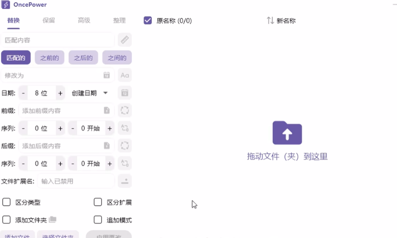The height and width of the screenshot is (238, 397).
Task: Click the plus stepper in the 日期 8位 row
Action: coord(60,93)
